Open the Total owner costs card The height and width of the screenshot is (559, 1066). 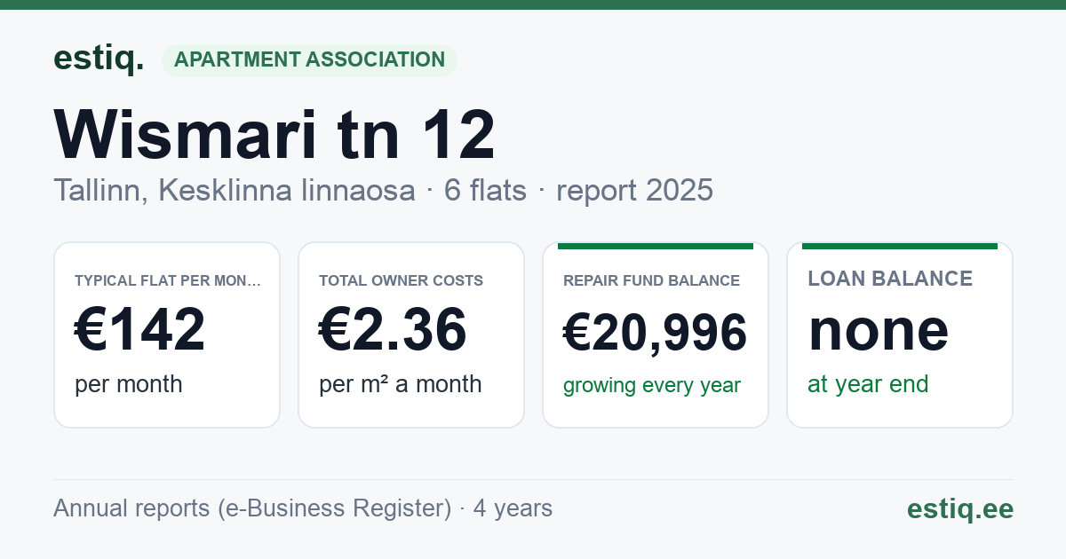(411, 335)
